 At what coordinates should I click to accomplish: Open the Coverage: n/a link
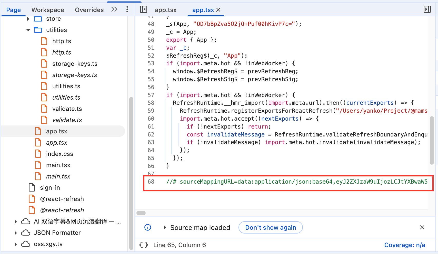point(405,245)
